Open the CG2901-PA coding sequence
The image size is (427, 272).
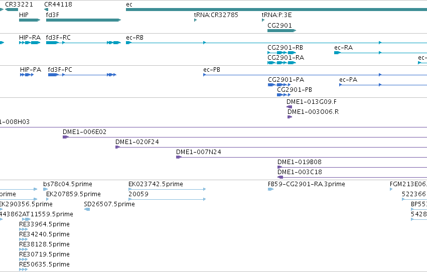[x=279, y=85]
